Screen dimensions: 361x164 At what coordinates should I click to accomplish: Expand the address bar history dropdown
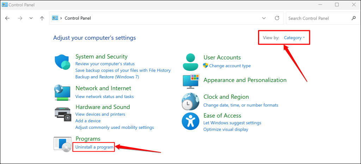click(264, 18)
